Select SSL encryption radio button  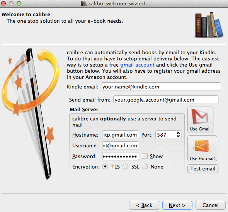click(x=125, y=167)
